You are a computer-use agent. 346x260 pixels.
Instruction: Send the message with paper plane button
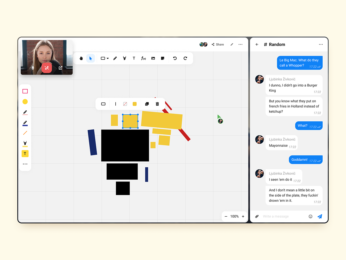tap(320, 216)
